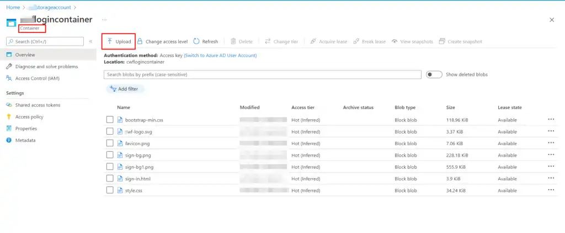
Task: Click the file icon of bootstrap-min.css
Action: coord(120,120)
